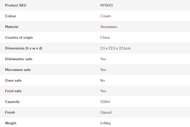This screenshot has height=127, width=190.
Task: Click the Country of origin label
Action: pos(19,37)
